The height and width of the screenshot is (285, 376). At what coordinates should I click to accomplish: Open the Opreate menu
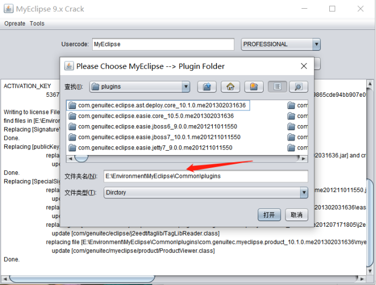coord(15,23)
